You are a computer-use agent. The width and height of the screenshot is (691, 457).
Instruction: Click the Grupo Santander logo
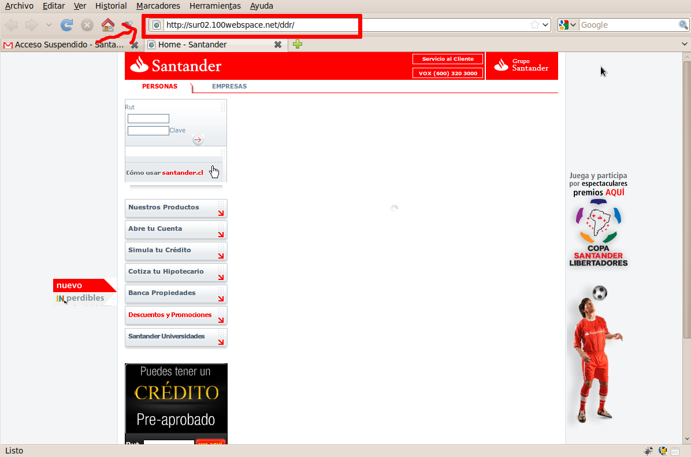point(521,65)
